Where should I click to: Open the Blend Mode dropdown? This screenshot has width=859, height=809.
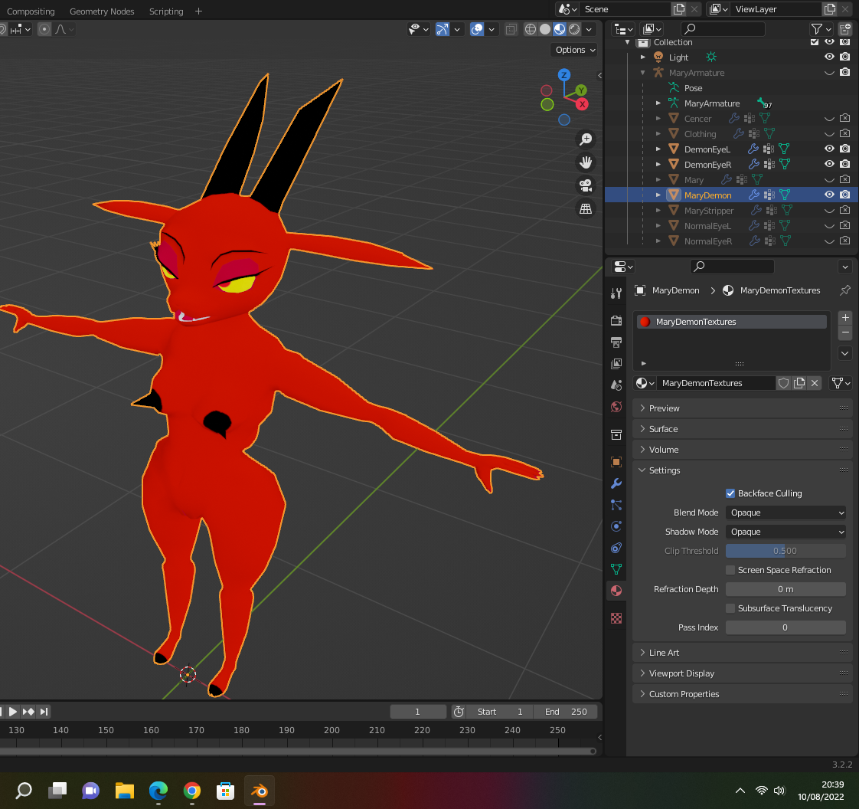786,513
